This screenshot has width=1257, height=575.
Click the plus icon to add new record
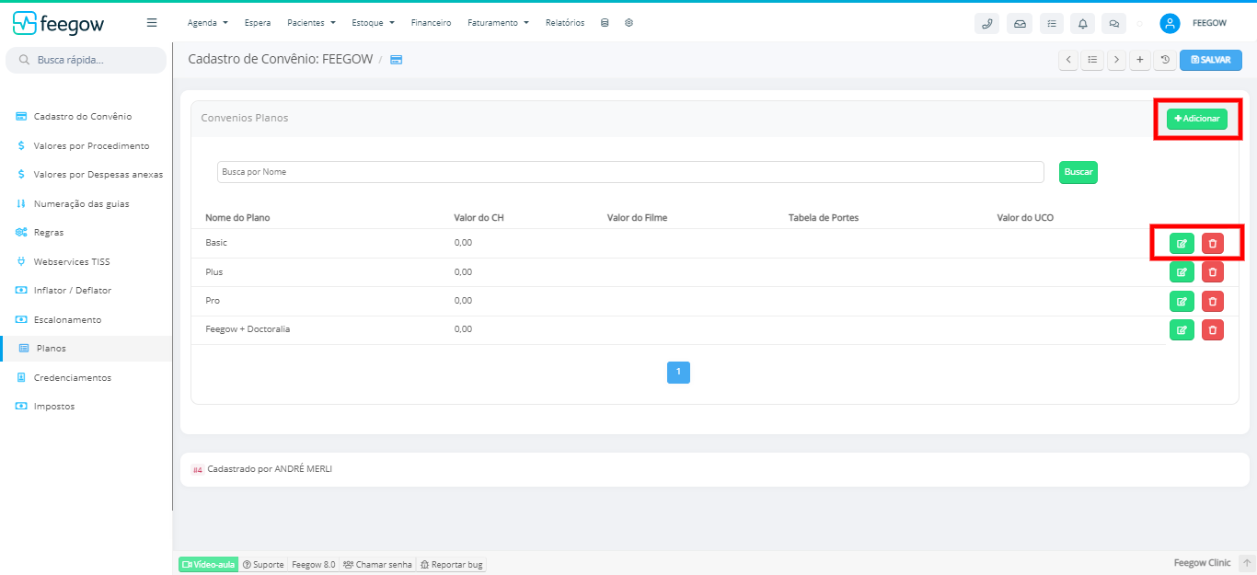click(1140, 60)
